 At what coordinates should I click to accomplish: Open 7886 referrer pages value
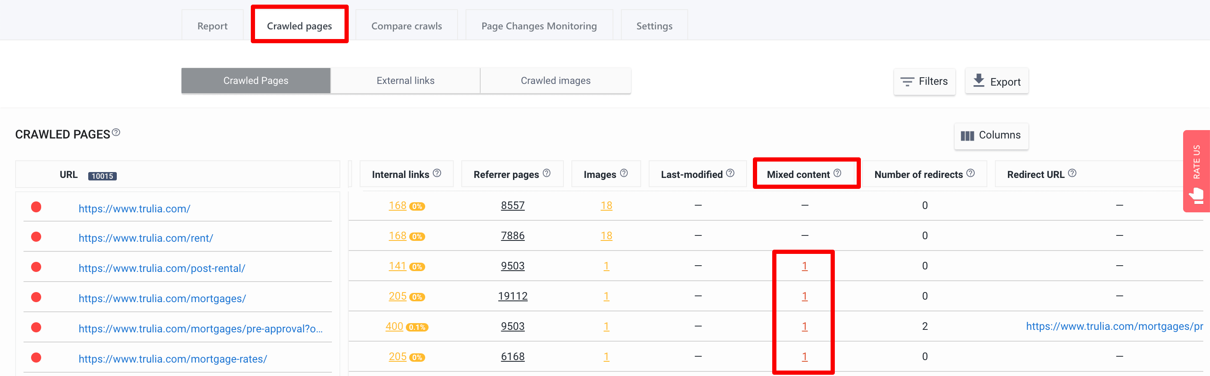click(513, 236)
